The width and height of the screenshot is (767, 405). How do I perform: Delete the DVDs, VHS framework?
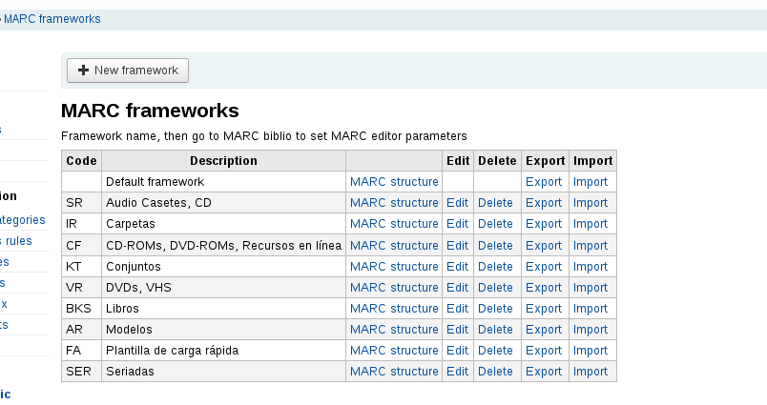[495, 287]
